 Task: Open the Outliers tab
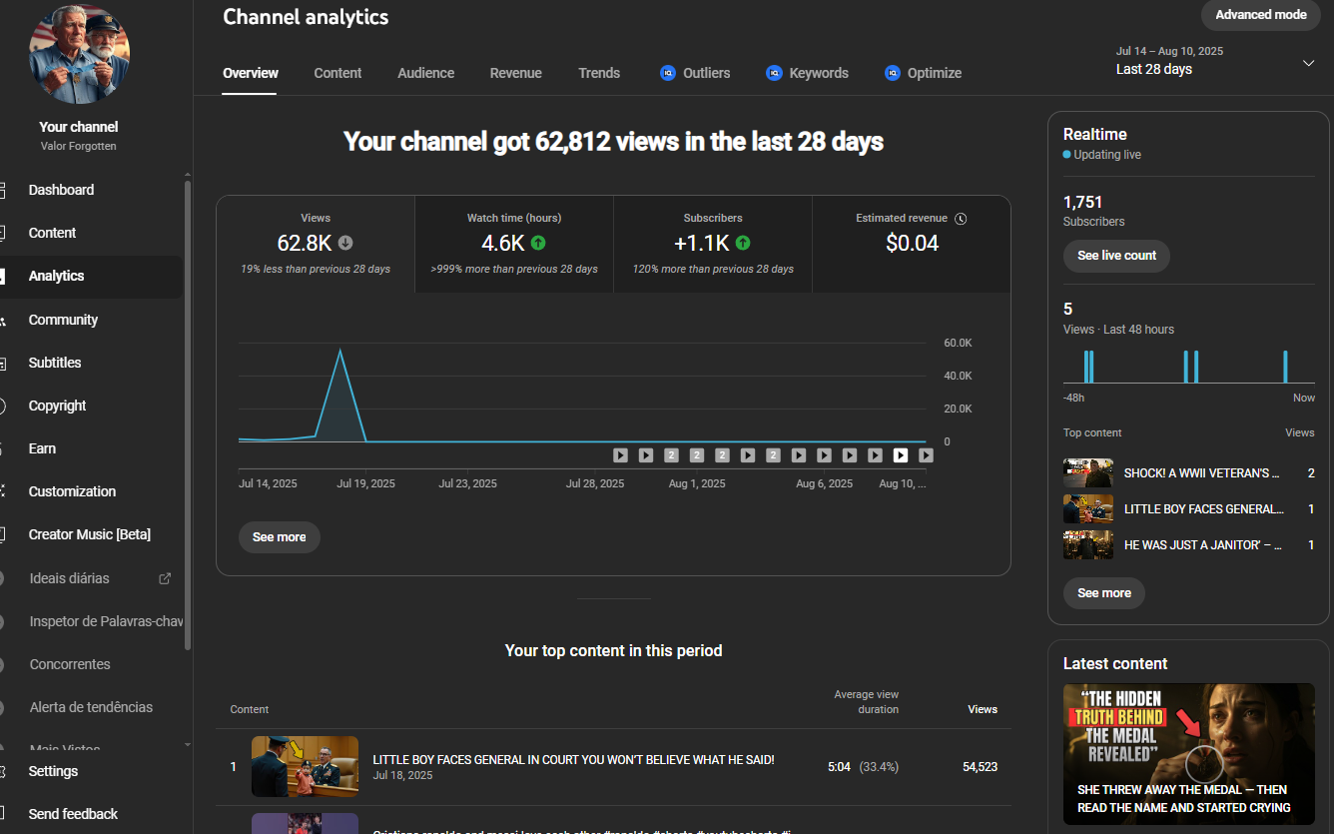click(695, 73)
